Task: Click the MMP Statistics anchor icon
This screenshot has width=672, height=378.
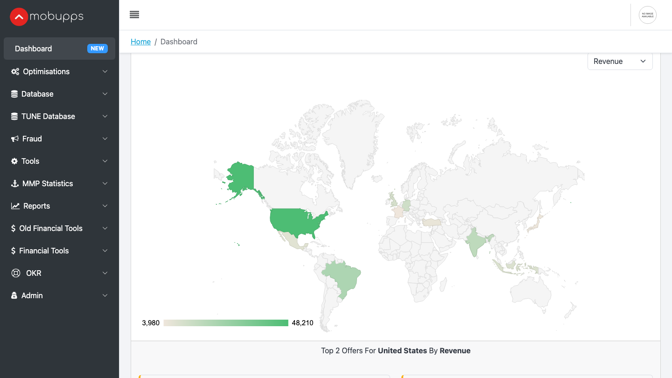Action: click(x=15, y=183)
